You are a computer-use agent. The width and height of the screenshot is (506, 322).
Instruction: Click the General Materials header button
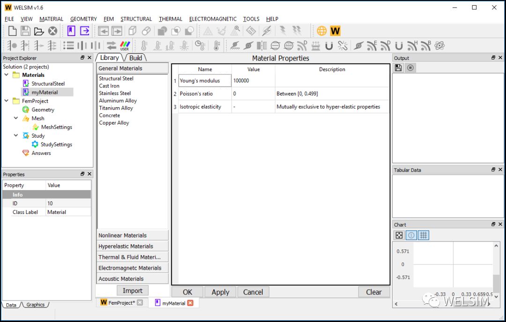[x=132, y=68]
